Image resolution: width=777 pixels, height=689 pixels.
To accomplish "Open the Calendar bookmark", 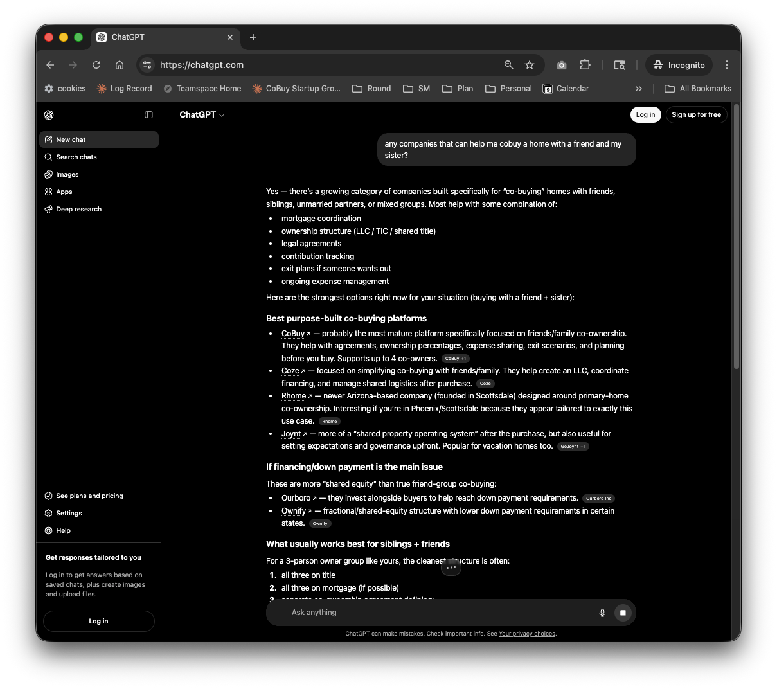I will click(x=566, y=89).
